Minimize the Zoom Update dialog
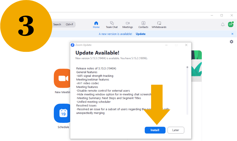This screenshot has width=237, height=141. pos(166,45)
